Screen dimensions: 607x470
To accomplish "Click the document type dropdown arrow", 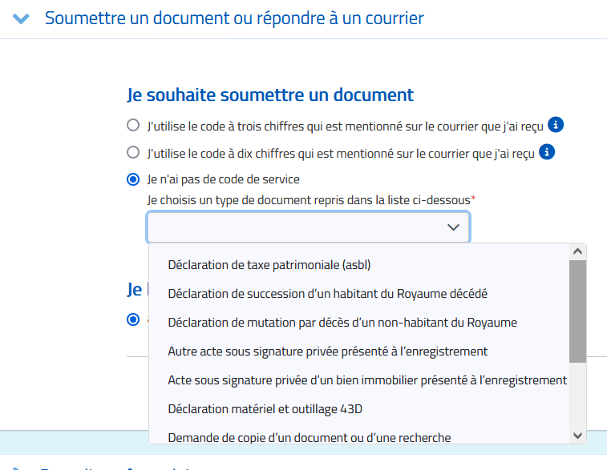I will coord(453,227).
